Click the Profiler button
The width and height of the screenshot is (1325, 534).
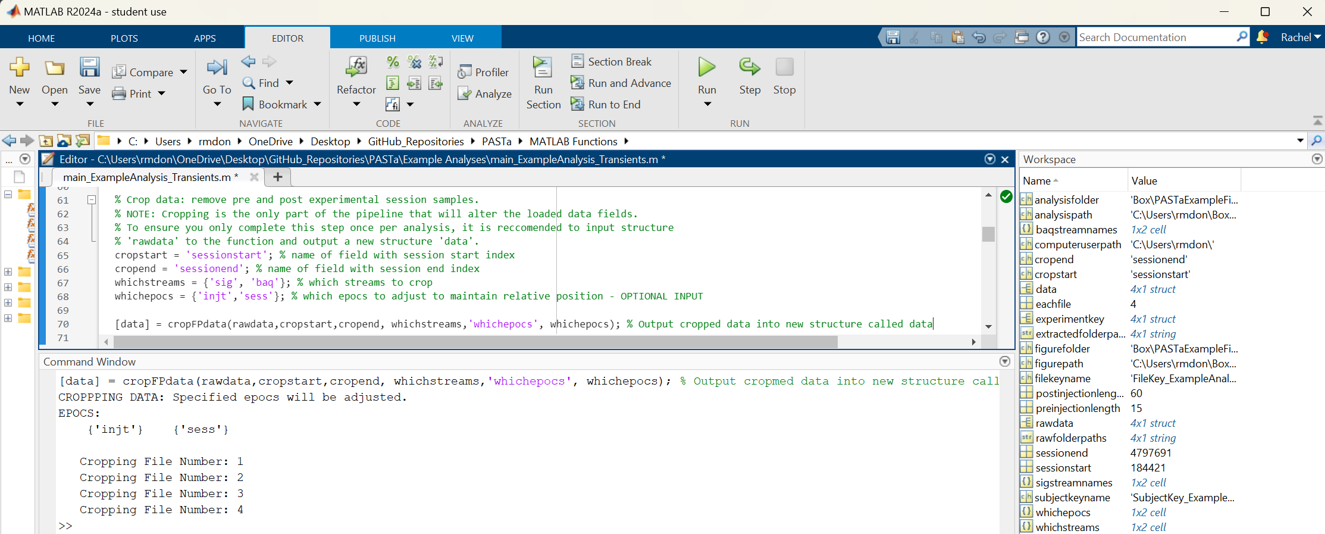point(483,72)
